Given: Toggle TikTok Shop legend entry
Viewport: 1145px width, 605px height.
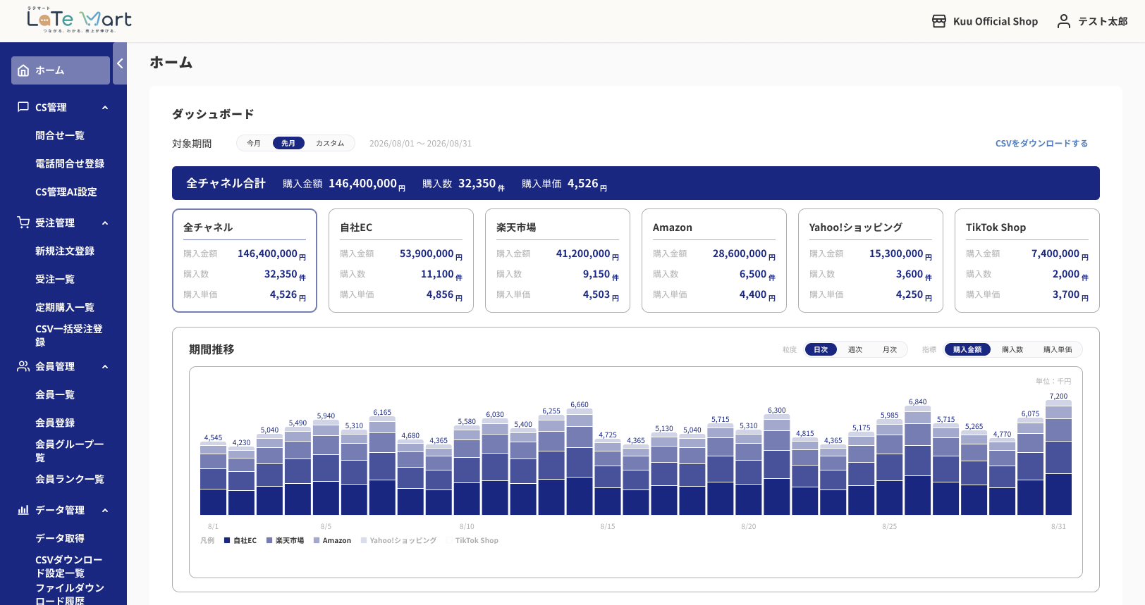Looking at the screenshot, I should [472, 540].
